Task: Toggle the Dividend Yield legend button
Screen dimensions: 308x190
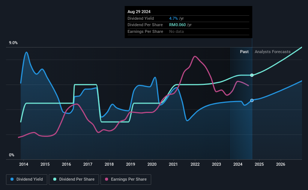Action: (27, 180)
